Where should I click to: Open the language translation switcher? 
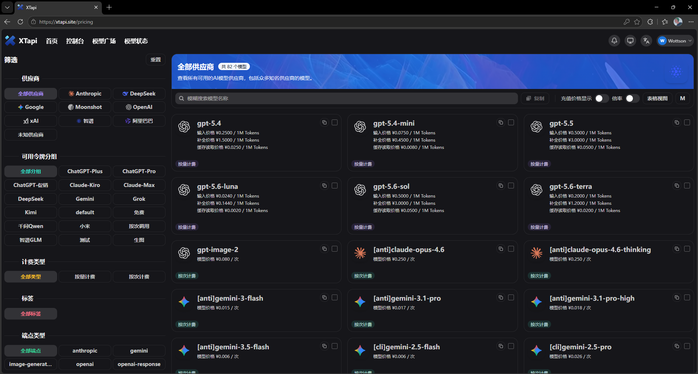click(646, 41)
